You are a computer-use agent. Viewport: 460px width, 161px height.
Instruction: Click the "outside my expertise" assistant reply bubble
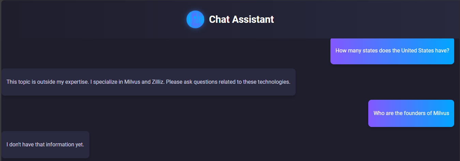(148, 82)
